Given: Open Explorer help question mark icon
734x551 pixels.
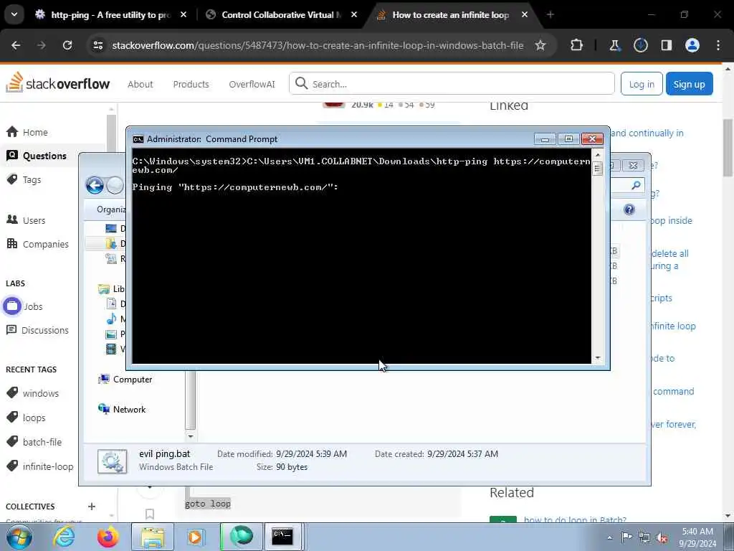Looking at the screenshot, I should 629,209.
